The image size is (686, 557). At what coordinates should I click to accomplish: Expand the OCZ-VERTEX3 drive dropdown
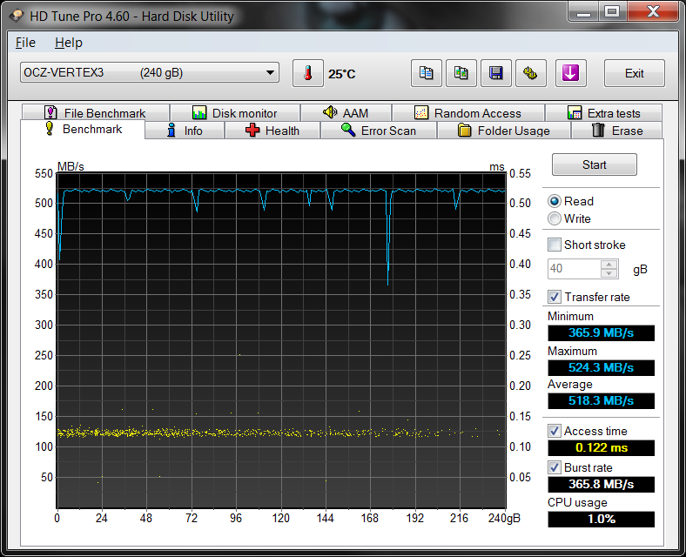[x=270, y=73]
